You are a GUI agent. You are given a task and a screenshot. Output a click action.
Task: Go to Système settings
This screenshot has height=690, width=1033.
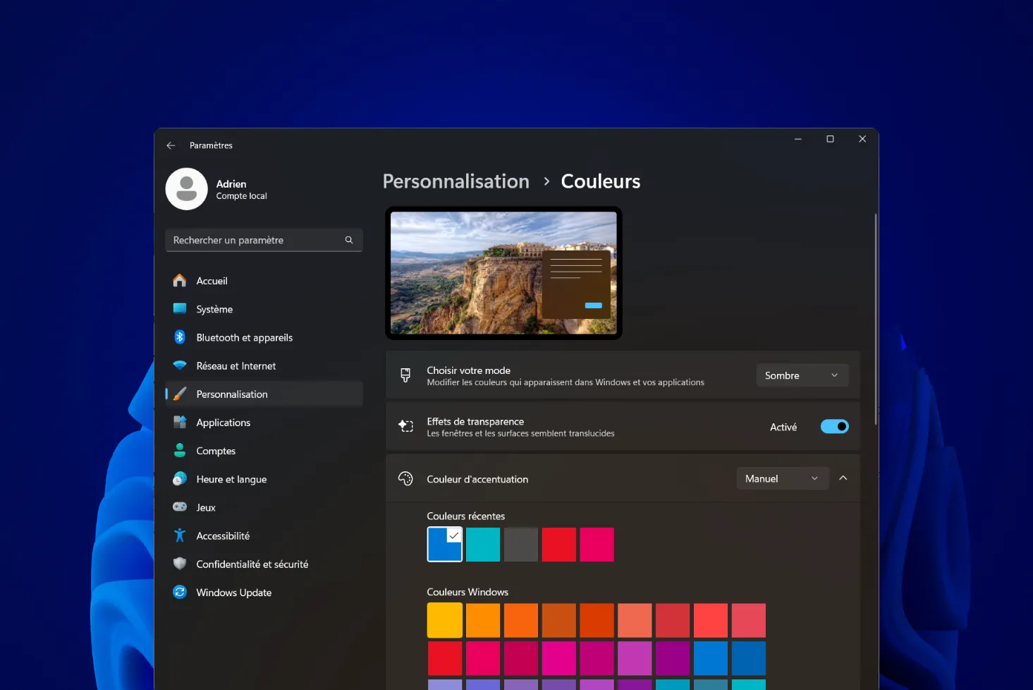(264, 309)
